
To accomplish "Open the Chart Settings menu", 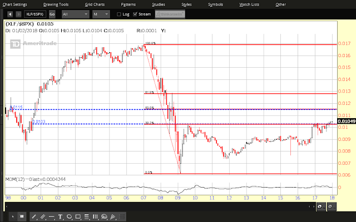I will (x=15, y=4).
